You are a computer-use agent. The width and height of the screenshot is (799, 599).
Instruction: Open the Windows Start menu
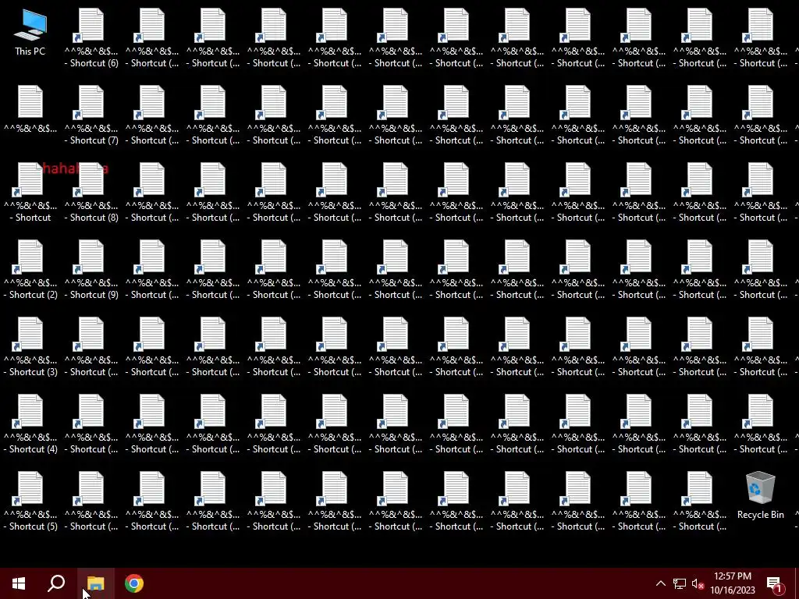pyautogui.click(x=19, y=583)
